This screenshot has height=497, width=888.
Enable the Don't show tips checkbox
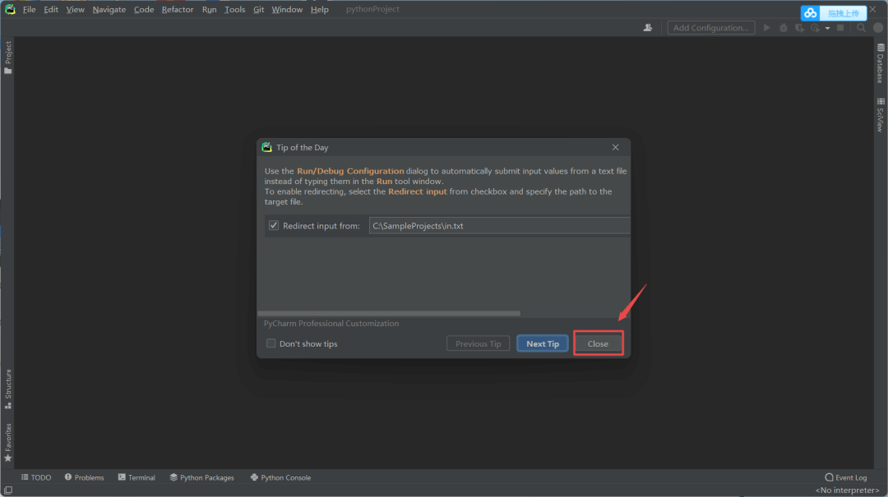pyautogui.click(x=271, y=343)
